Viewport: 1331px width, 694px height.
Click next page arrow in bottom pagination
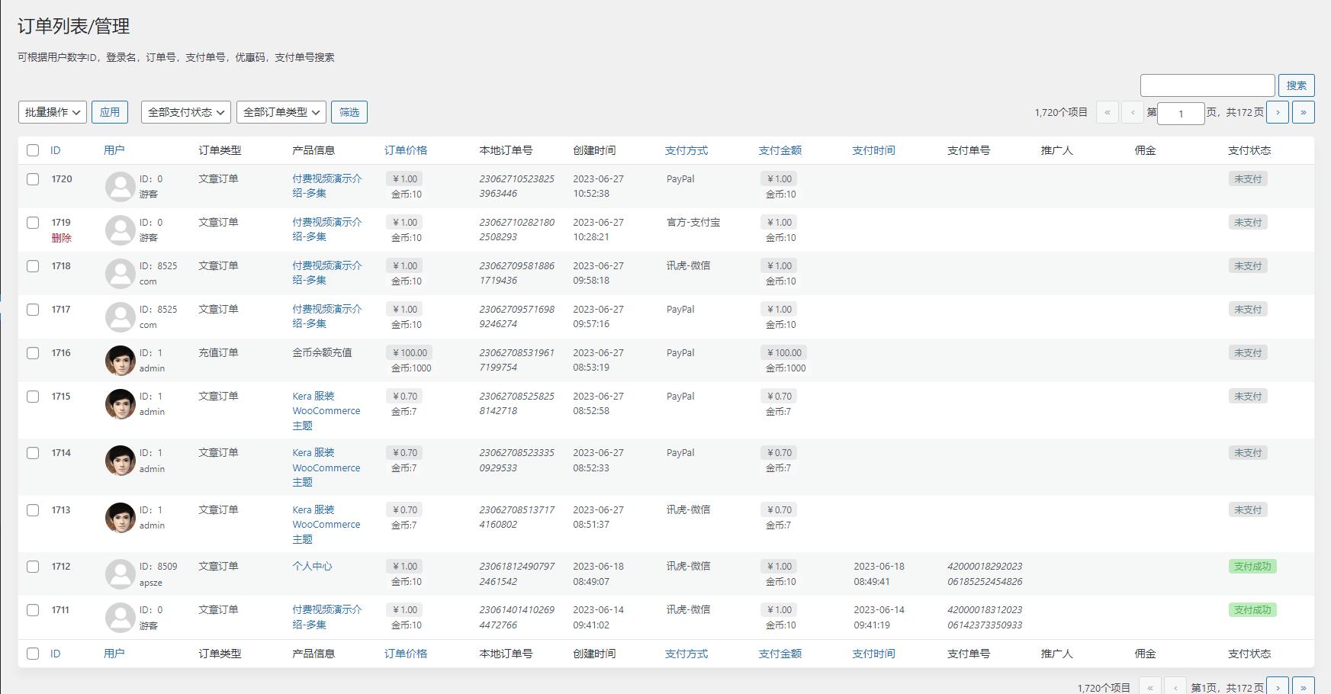click(1278, 686)
